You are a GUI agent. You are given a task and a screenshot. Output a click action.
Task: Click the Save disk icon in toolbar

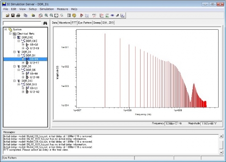pos(13,15)
